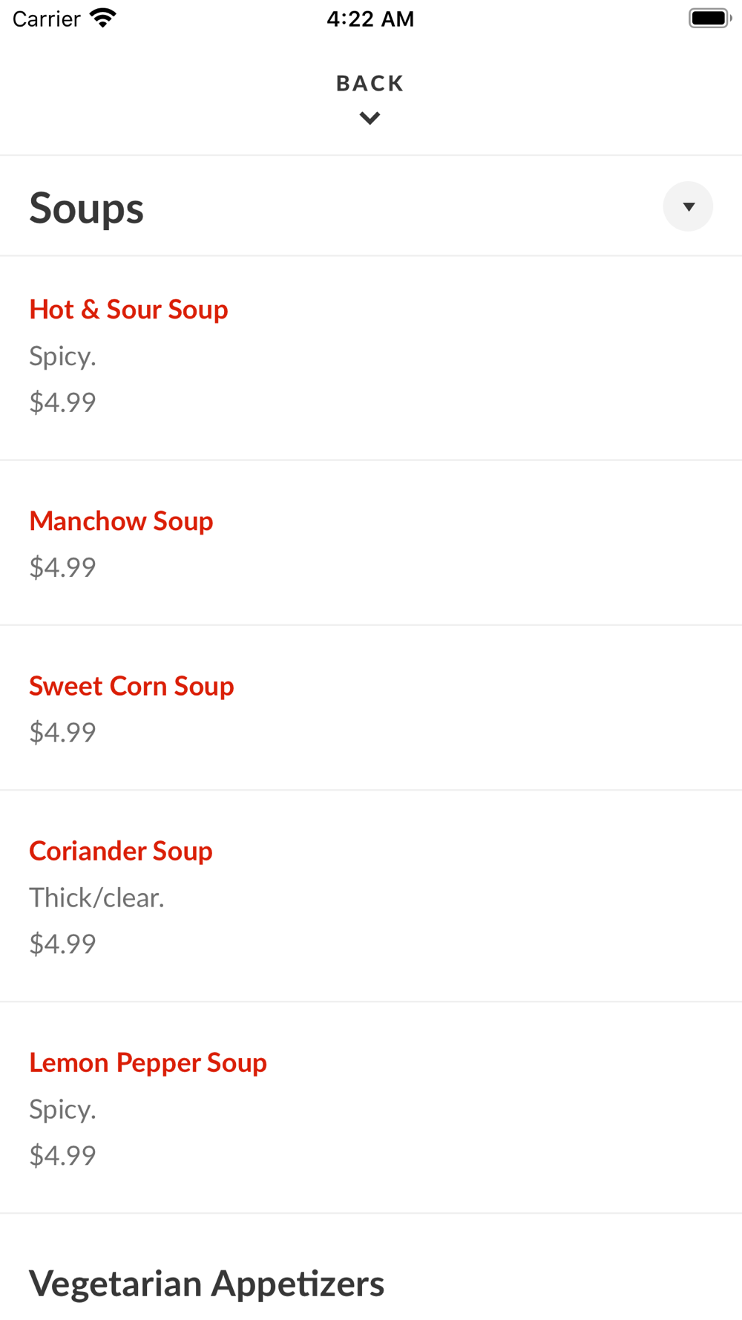Screen dimensions: 742x1320
Task: Pick the Lemon Pepper Soup item
Action: point(148,1062)
